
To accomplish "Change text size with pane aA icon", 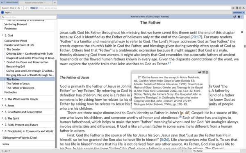I will 235,17.
